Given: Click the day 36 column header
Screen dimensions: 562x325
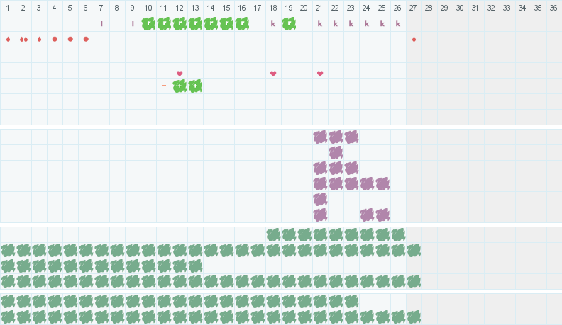Looking at the screenshot, I should pos(553,8).
